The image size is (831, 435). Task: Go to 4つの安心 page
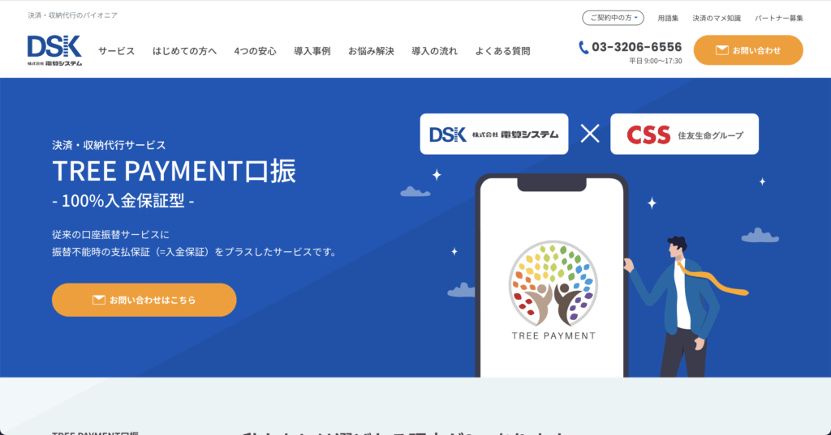pyautogui.click(x=256, y=51)
